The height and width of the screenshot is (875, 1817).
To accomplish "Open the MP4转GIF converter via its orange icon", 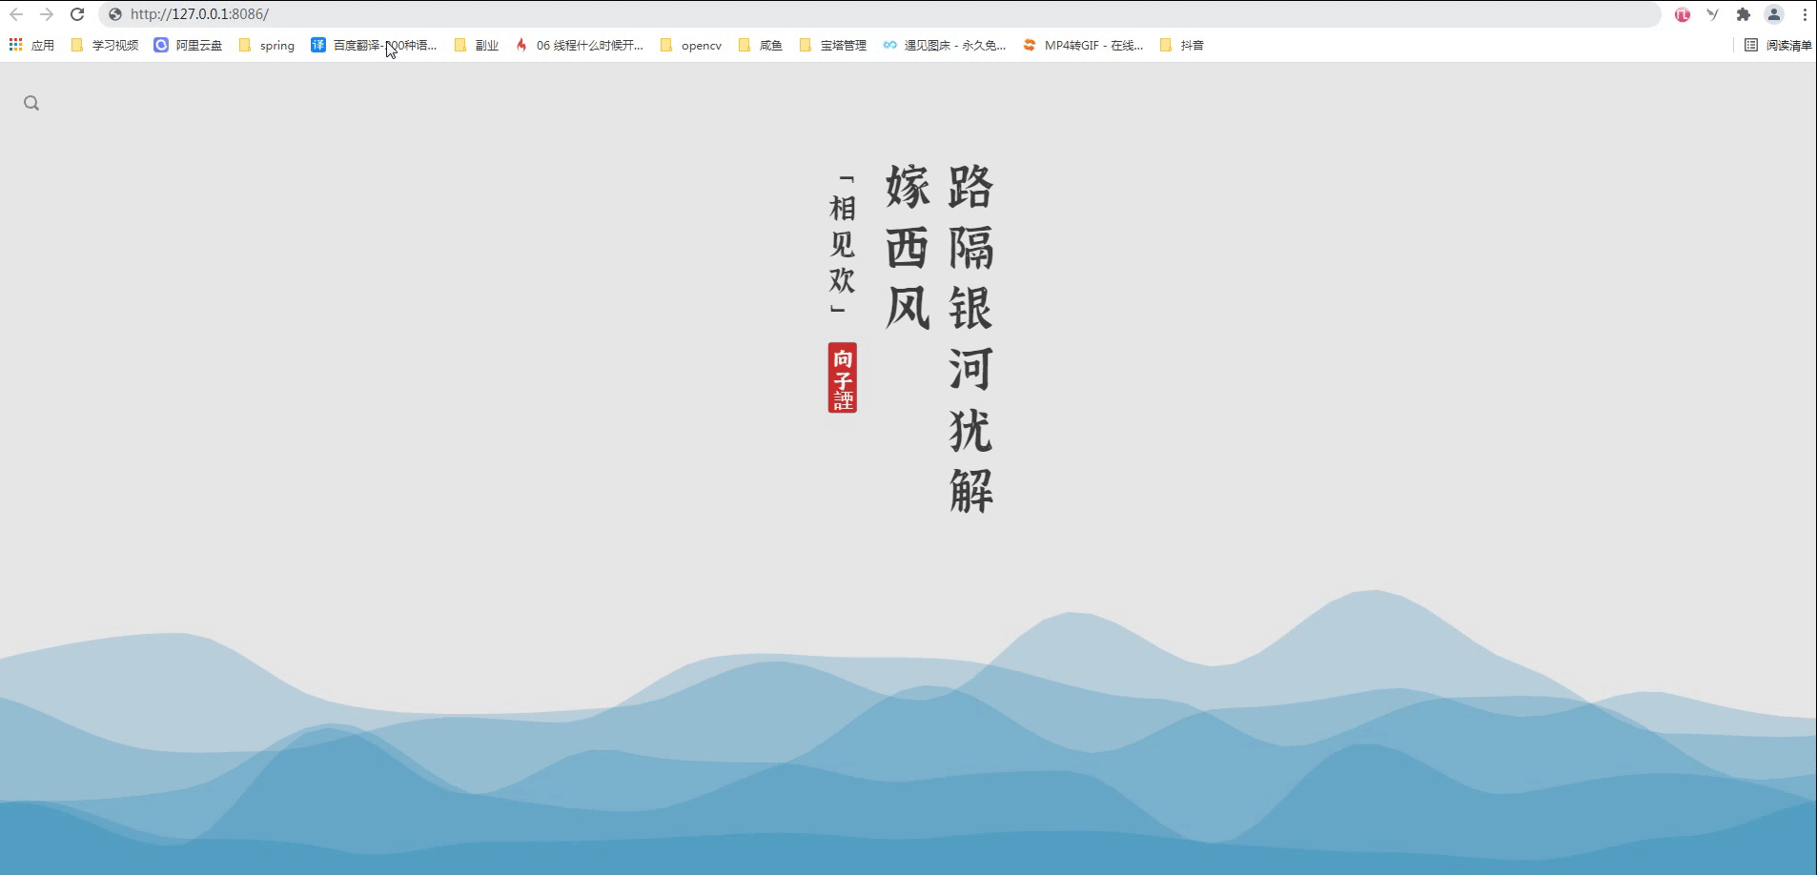I will [1031, 44].
